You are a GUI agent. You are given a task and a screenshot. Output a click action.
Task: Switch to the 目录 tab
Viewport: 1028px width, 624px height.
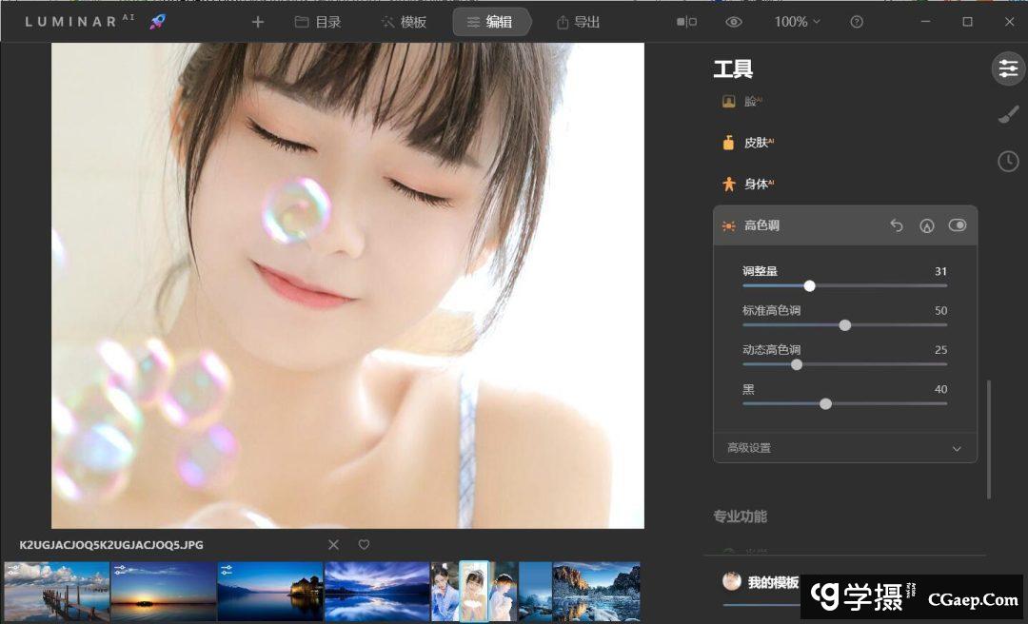(318, 22)
